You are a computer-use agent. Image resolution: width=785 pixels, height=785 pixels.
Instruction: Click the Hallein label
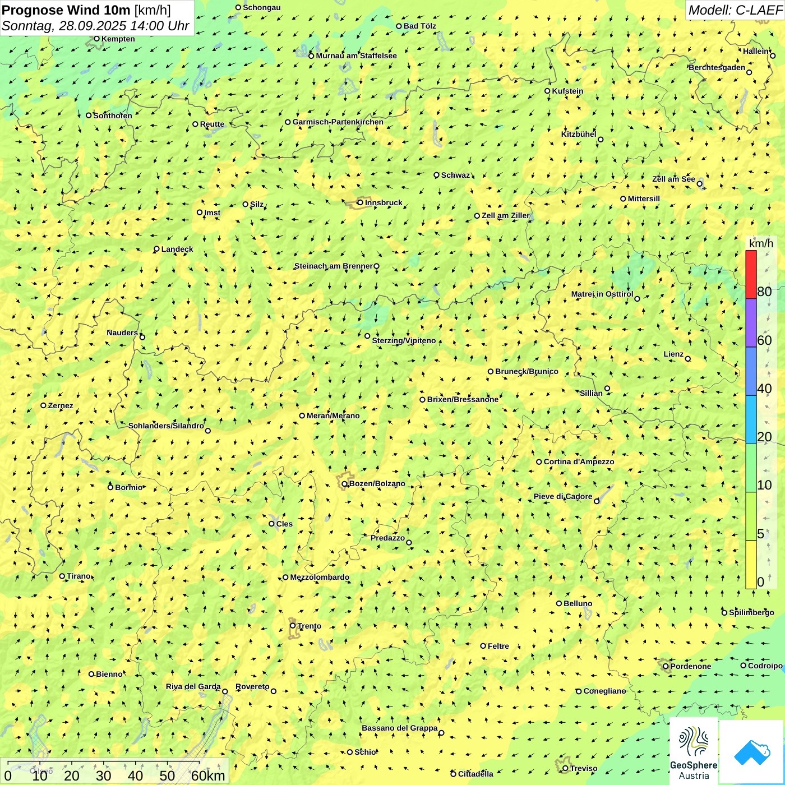[x=756, y=51]
